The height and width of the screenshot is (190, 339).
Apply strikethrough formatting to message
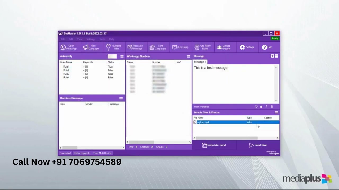(272, 107)
